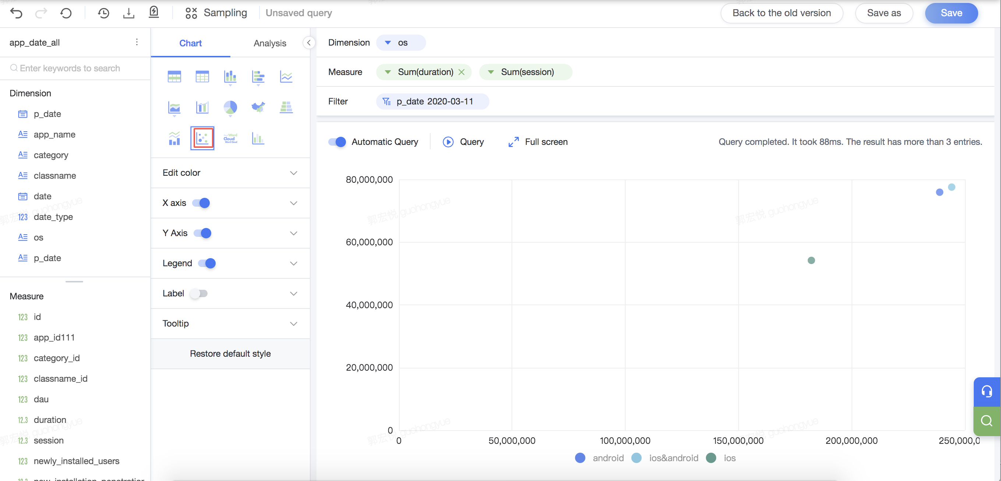The image size is (1001, 481).
Task: Select the Word Cloud chart type
Action: (x=230, y=138)
